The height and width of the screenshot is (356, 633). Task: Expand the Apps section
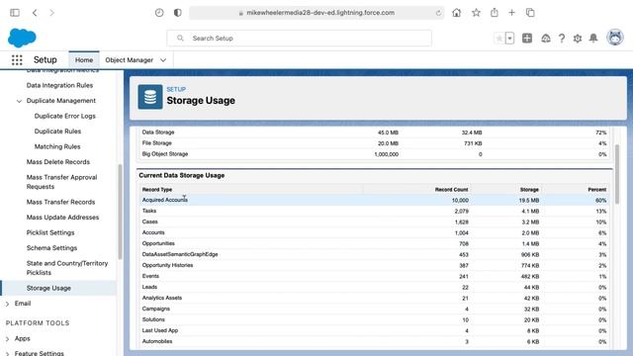(x=7, y=338)
